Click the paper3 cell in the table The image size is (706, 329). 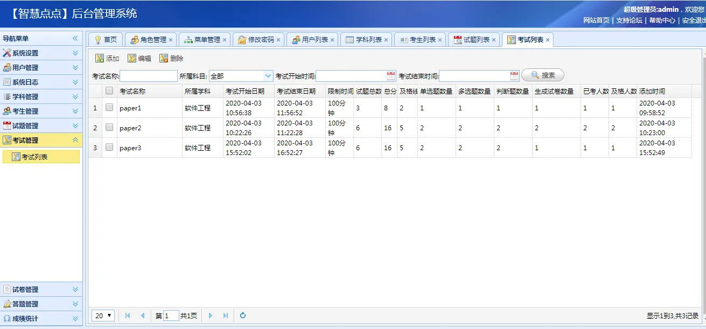[x=150, y=148]
